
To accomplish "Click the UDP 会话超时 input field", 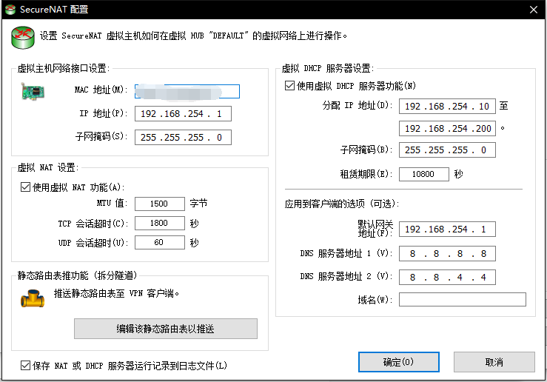I will tap(160, 243).
